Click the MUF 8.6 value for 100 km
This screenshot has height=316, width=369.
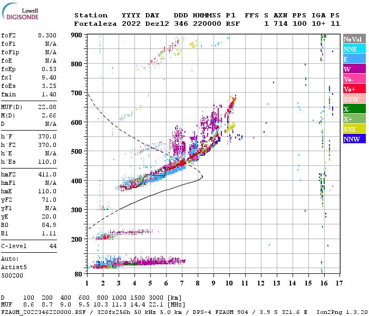point(28,305)
